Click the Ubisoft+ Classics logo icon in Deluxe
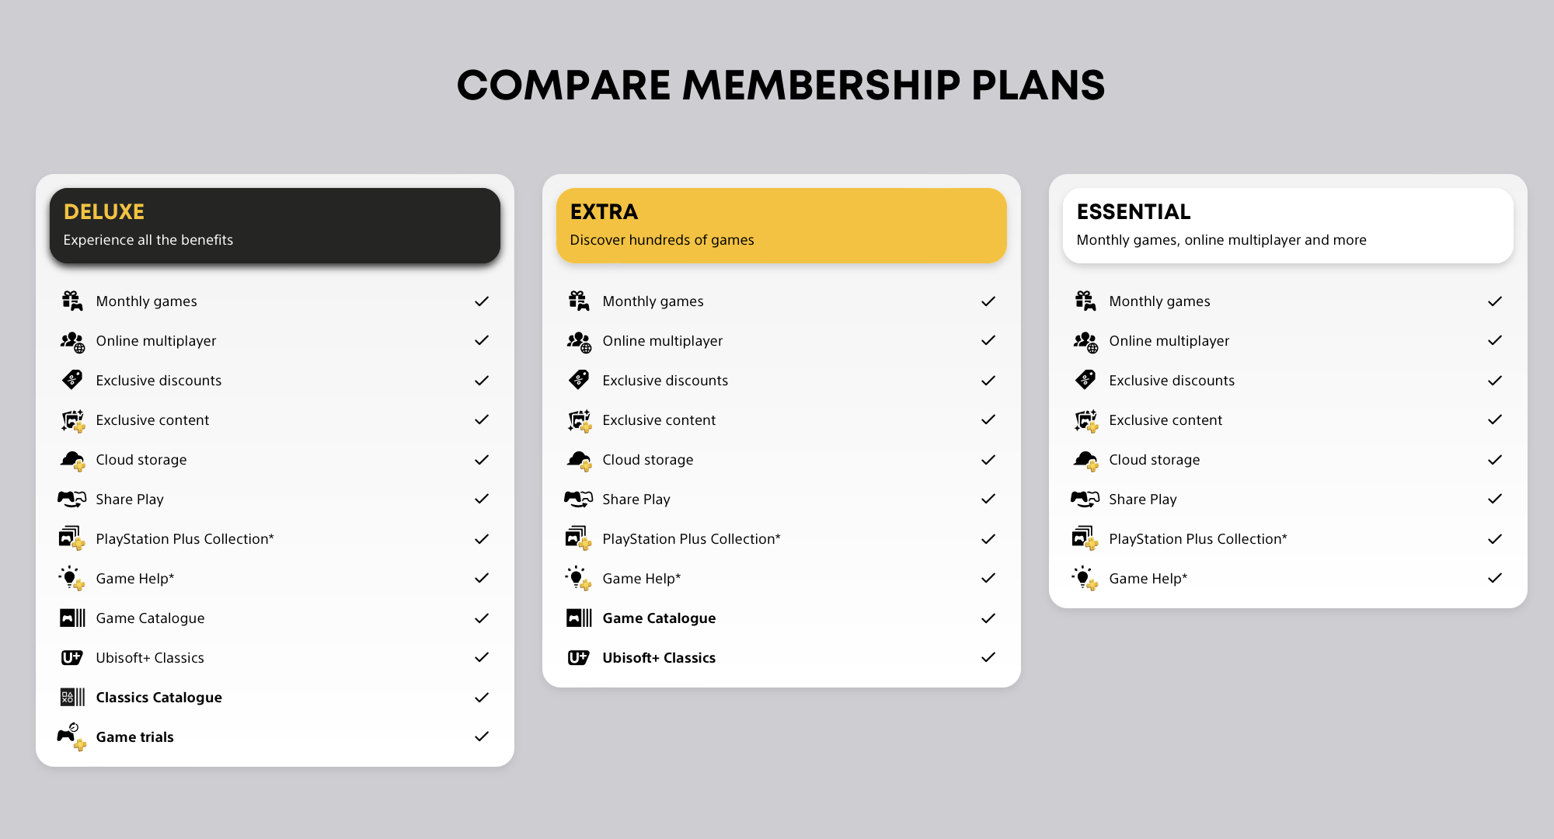The image size is (1554, 839). coord(71,658)
